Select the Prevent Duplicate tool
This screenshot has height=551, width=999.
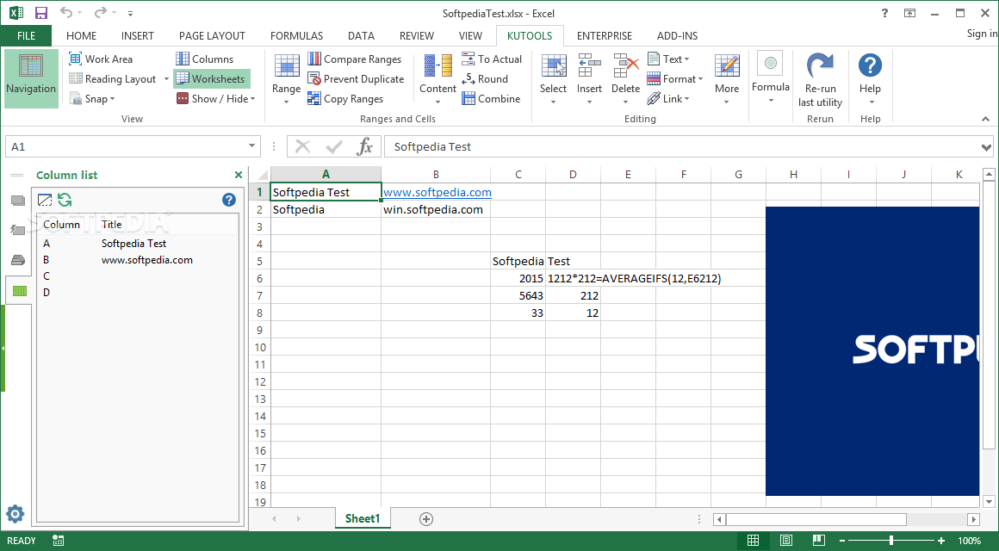click(x=356, y=79)
